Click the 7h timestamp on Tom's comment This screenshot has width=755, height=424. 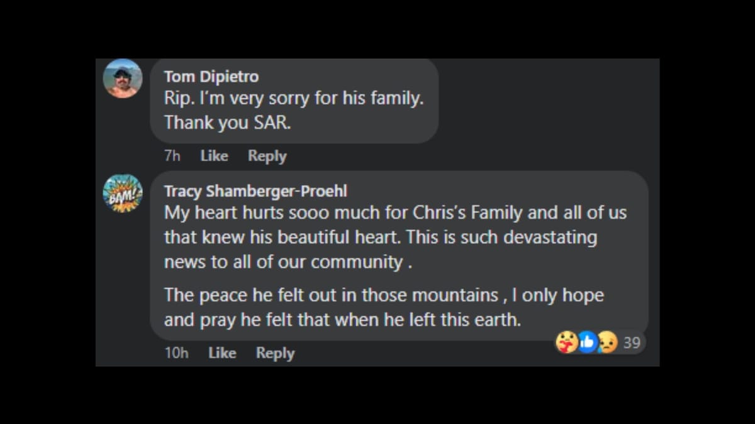click(x=171, y=156)
